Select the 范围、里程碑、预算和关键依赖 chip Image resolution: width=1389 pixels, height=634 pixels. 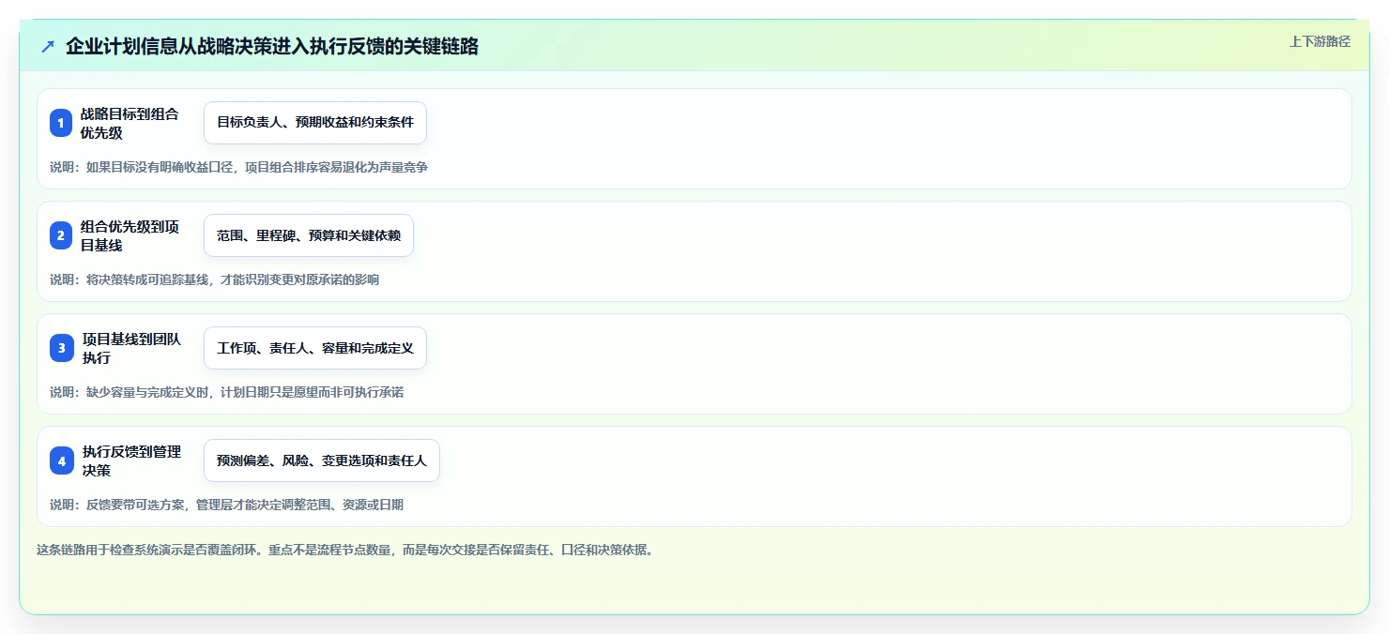(x=309, y=235)
